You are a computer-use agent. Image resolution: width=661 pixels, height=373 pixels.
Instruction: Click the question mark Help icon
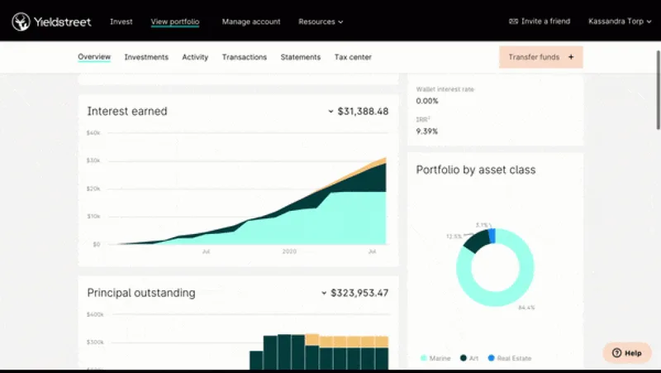(x=616, y=353)
